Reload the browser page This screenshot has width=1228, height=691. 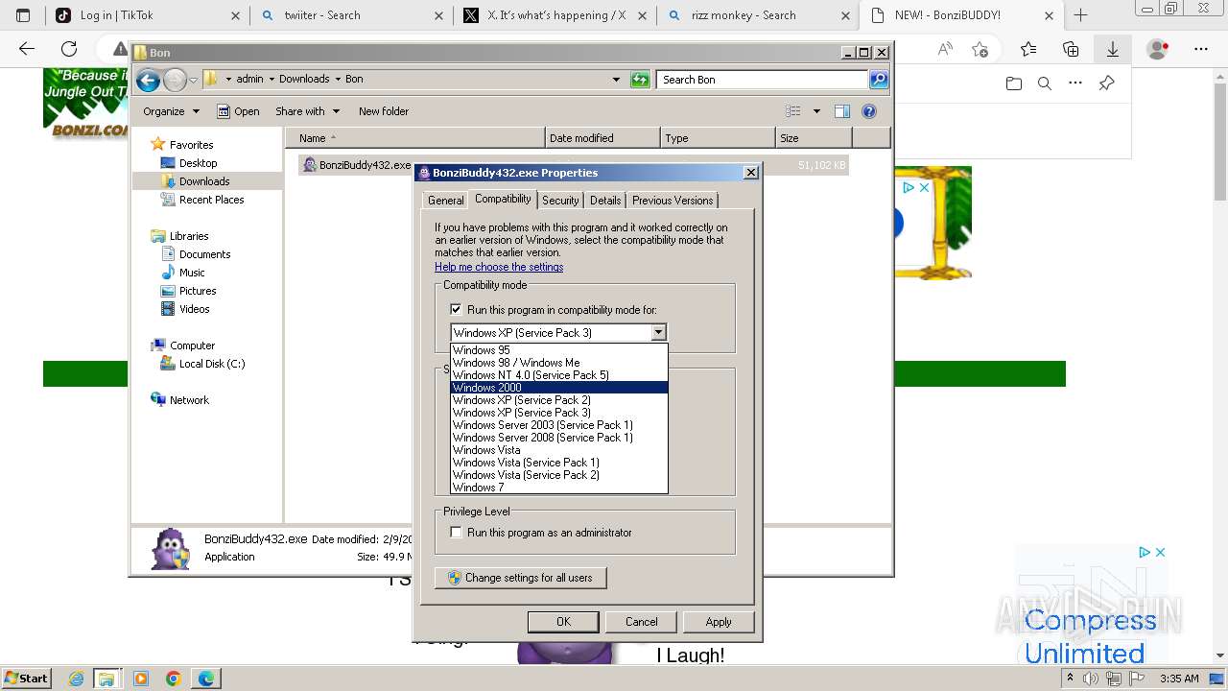tap(69, 49)
